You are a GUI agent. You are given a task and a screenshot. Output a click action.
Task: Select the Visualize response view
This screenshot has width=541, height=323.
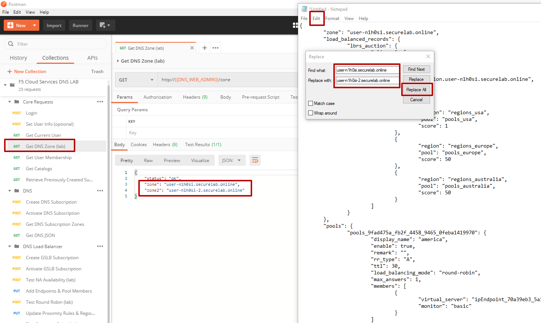(x=200, y=160)
